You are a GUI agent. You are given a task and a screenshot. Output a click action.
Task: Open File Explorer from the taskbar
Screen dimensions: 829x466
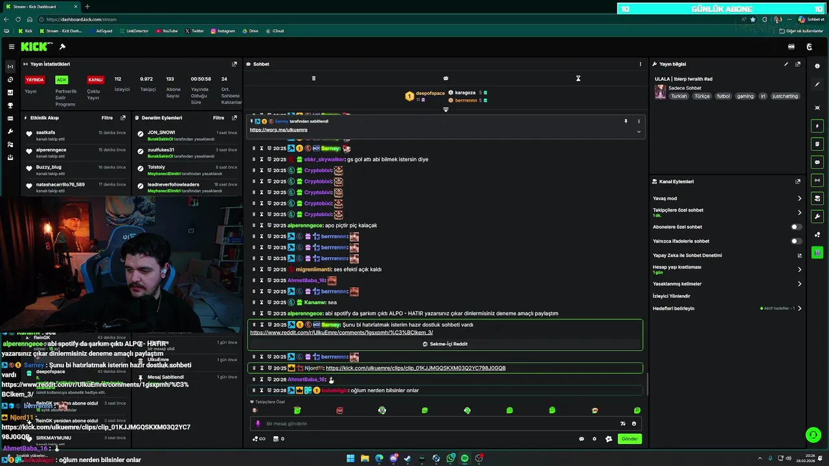point(365,458)
